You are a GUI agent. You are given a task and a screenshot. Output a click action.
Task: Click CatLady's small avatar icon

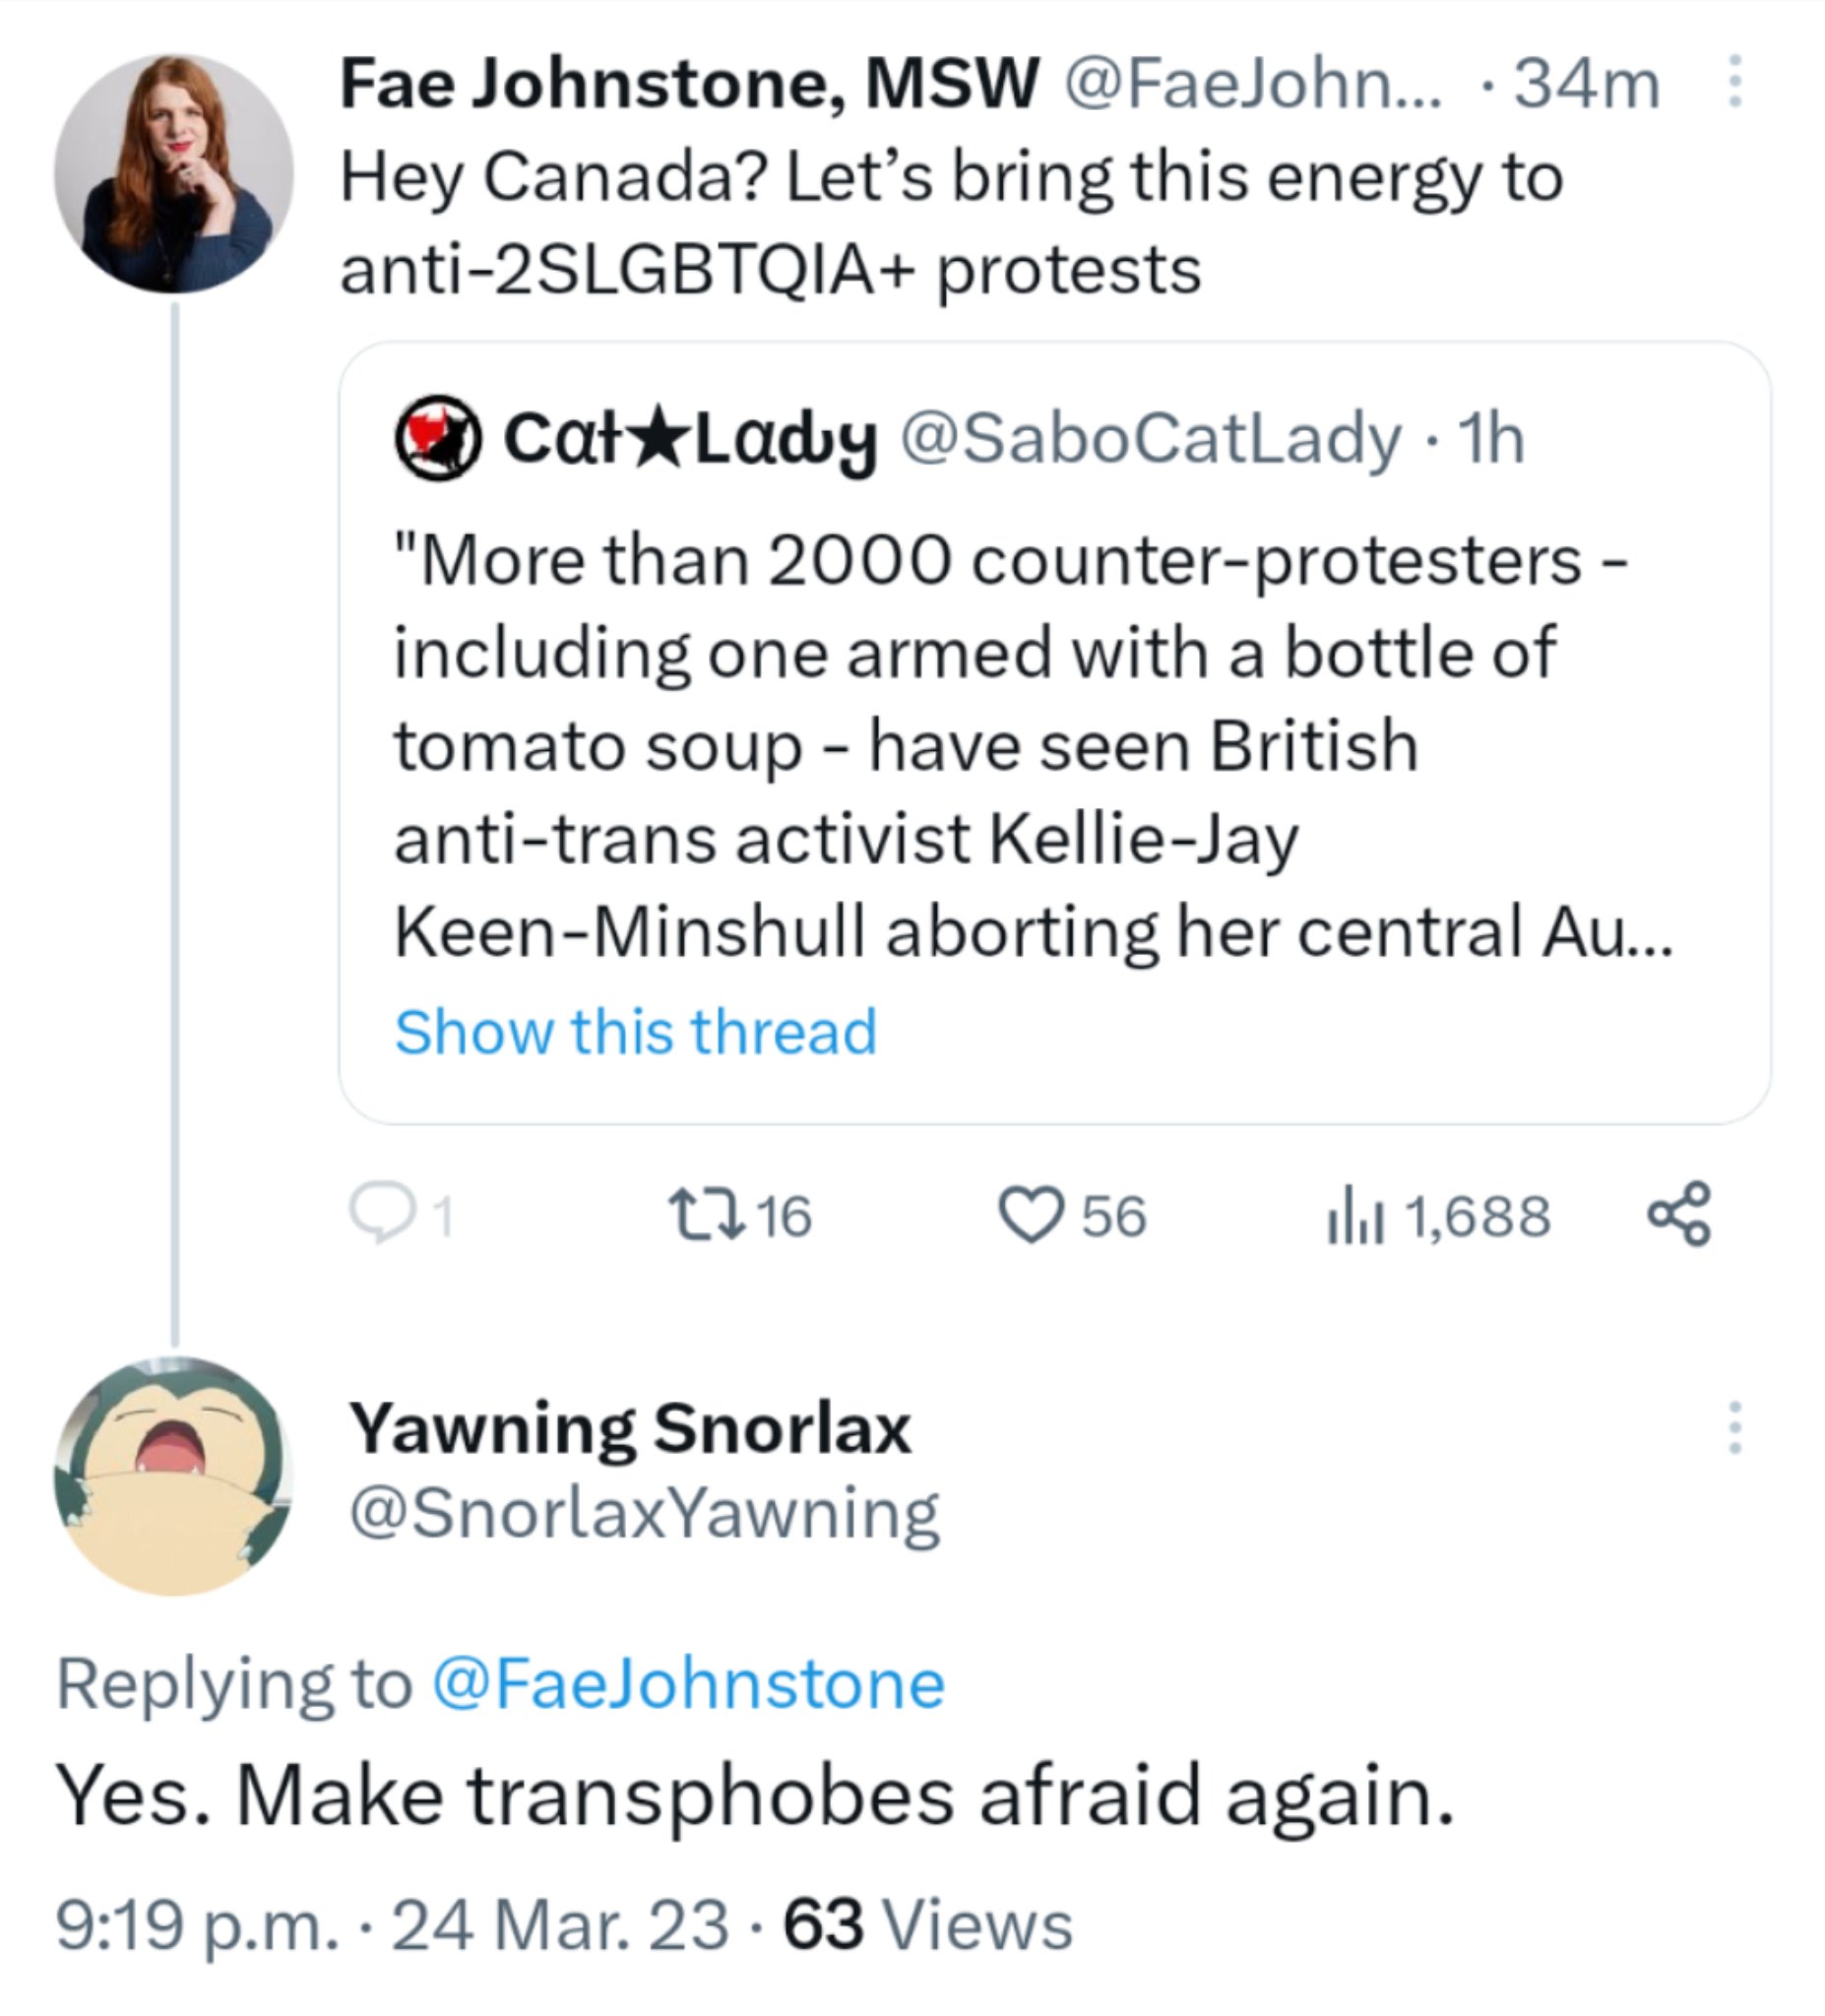pyautogui.click(x=438, y=438)
